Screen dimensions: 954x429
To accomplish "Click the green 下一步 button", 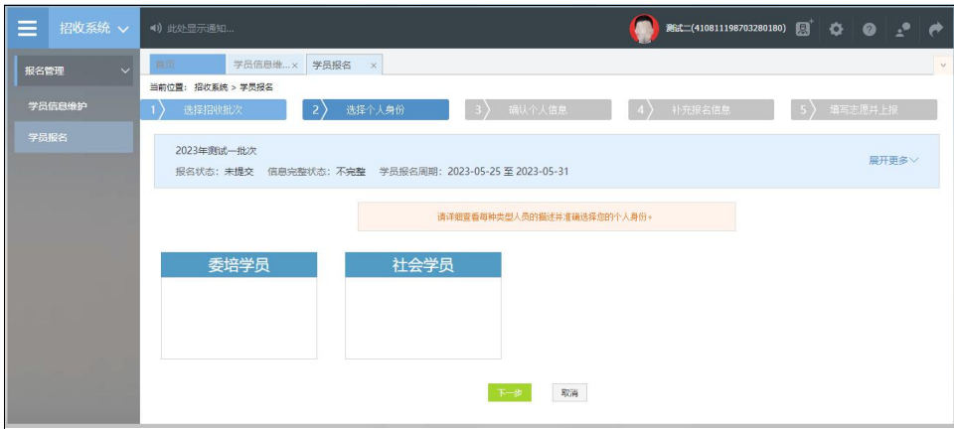I will (x=510, y=393).
